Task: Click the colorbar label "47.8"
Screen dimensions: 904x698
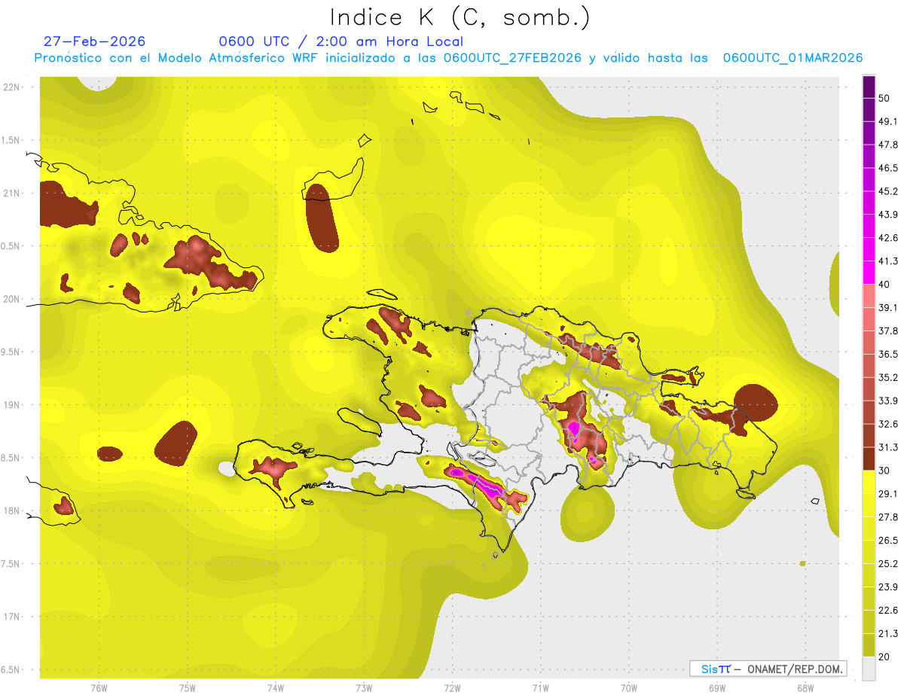Action: click(888, 145)
